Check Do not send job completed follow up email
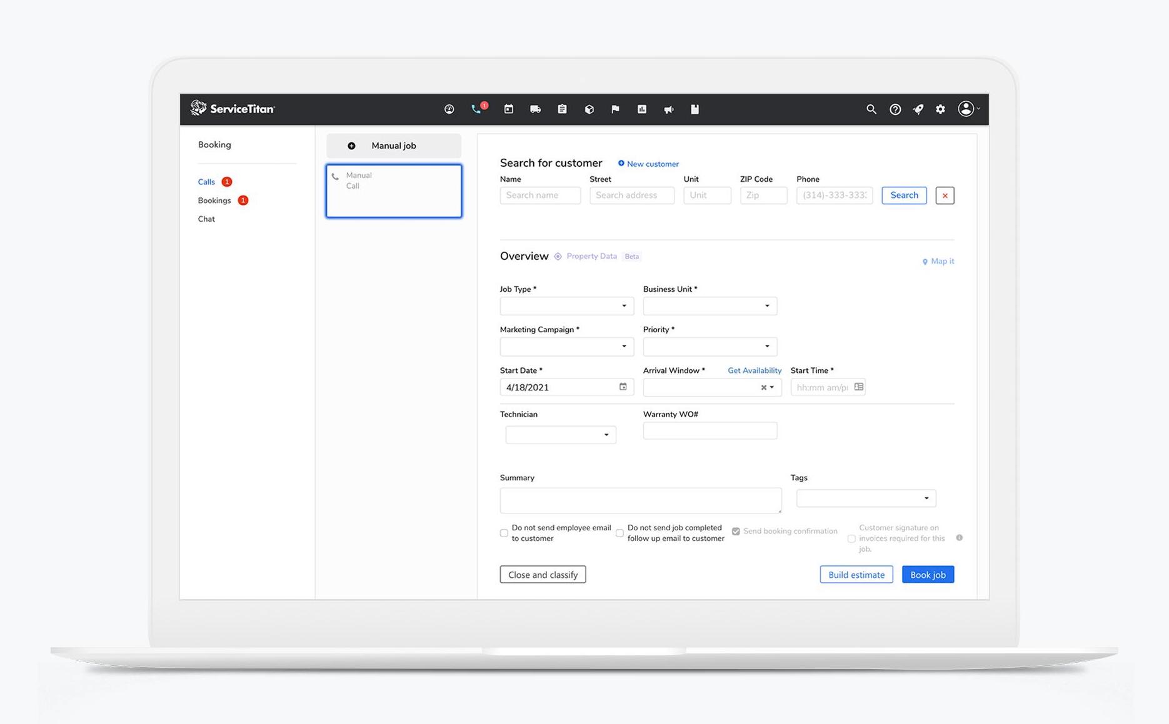The image size is (1169, 724). click(620, 533)
